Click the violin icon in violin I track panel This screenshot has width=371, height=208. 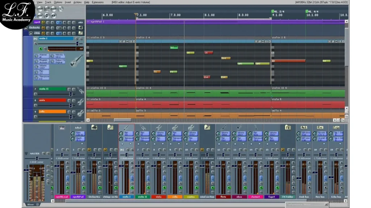77,60
